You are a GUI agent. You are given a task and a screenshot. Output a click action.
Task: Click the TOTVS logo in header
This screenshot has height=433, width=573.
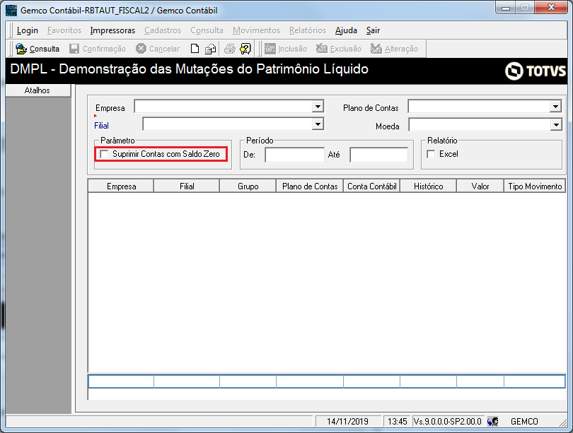pos(534,71)
